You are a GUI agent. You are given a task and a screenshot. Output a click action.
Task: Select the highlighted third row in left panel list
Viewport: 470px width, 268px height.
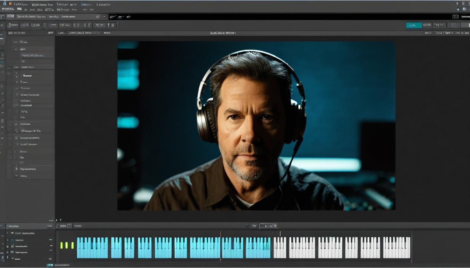pyautogui.click(x=33, y=55)
